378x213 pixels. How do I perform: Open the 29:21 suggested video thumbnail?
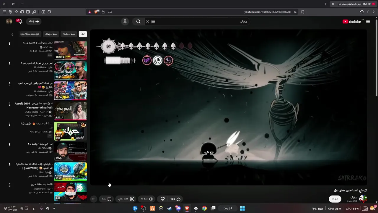tap(71, 70)
